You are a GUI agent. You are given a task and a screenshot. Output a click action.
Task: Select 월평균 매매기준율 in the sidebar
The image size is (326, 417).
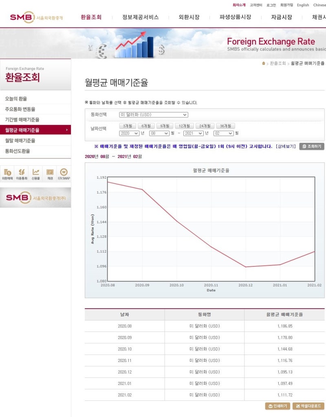point(35,130)
